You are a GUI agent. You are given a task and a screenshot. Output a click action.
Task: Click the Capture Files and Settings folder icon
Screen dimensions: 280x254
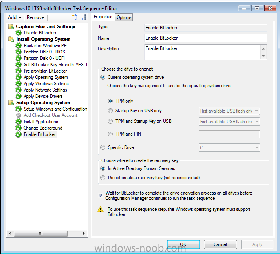click(11, 27)
